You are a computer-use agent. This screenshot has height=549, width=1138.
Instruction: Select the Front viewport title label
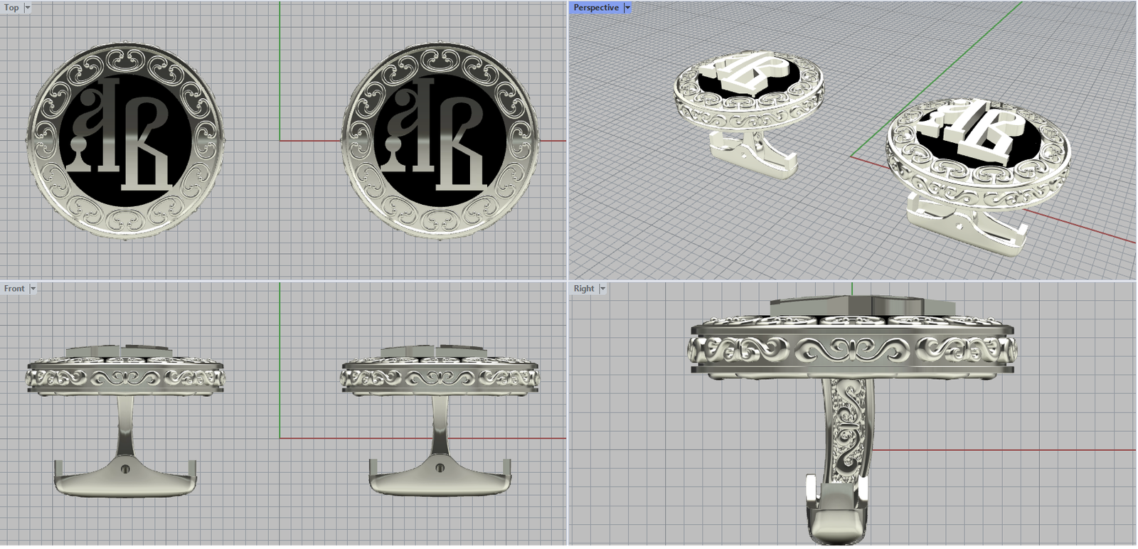coord(14,289)
